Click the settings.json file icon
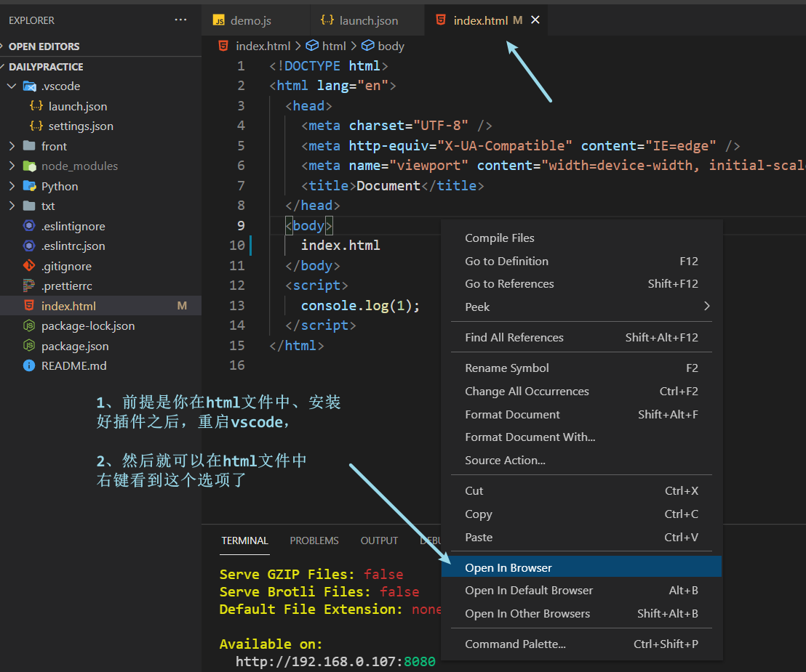Image resolution: width=806 pixels, height=672 pixels. tap(36, 126)
